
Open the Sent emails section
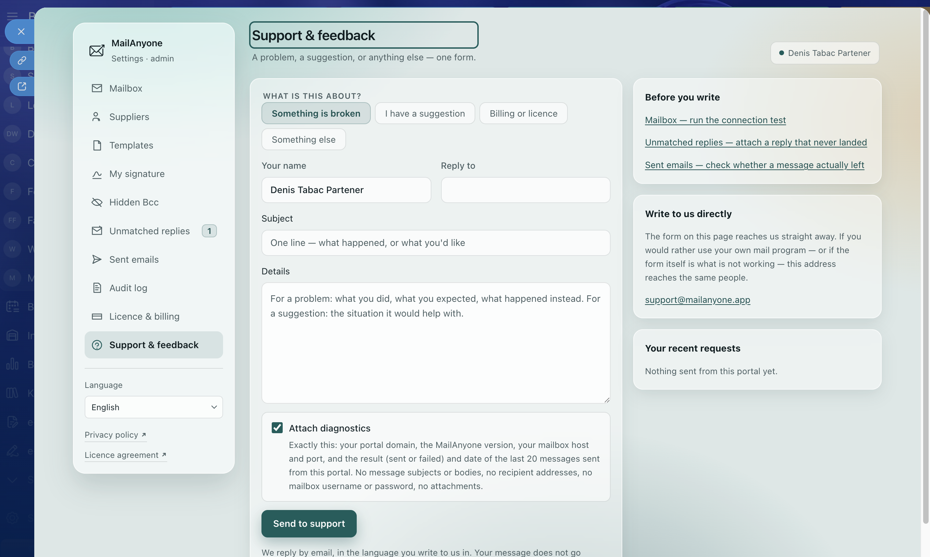[x=154, y=259]
